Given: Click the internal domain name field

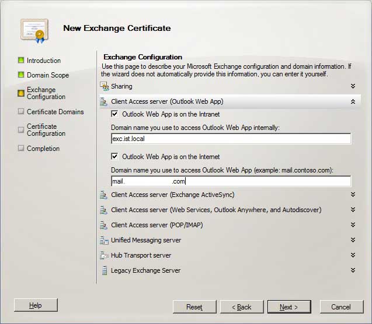Looking at the screenshot, I should tap(231, 139).
